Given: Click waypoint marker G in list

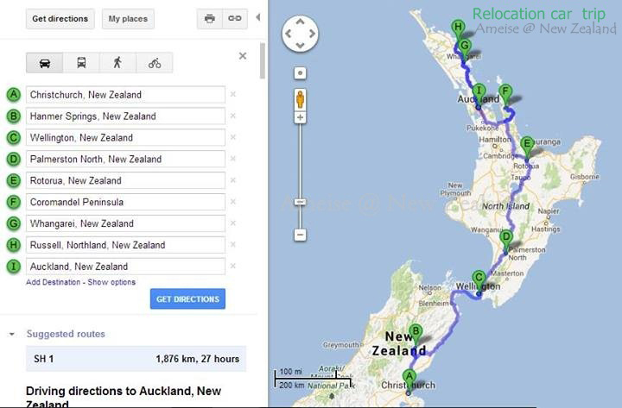Looking at the screenshot, I should (14, 223).
